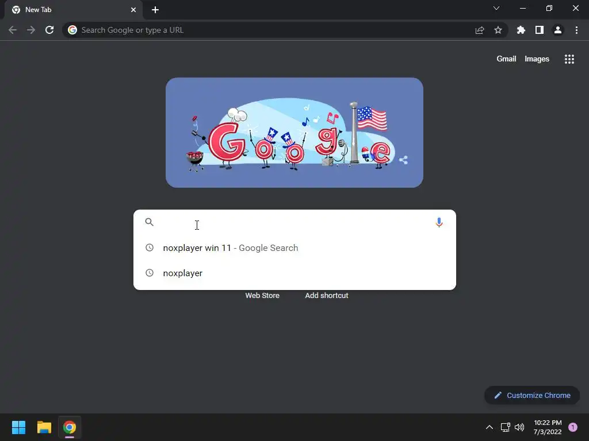Click the magnifier icon in the search box
The width and height of the screenshot is (589, 441).
(149, 222)
